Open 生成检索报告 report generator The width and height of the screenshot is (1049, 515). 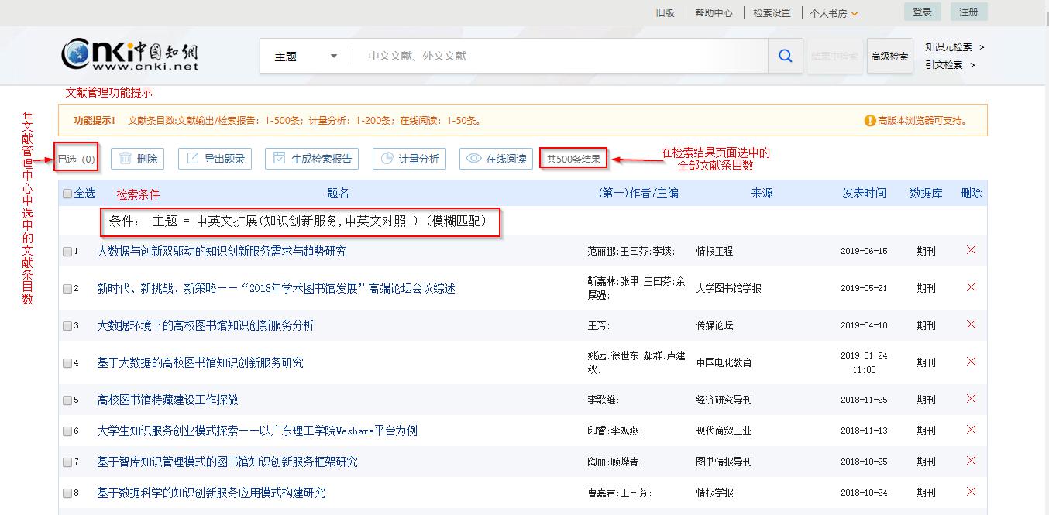pos(311,159)
